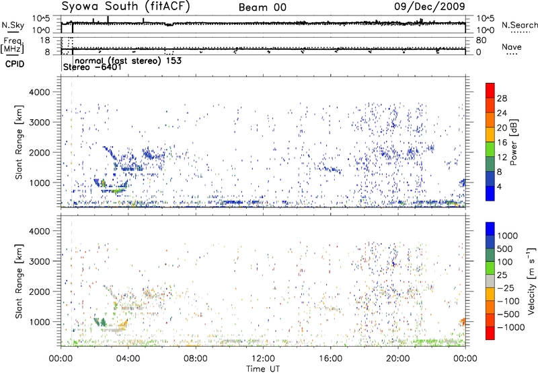
Task: Click 'normal (fast stereo) 153' text
Action: coord(128,61)
